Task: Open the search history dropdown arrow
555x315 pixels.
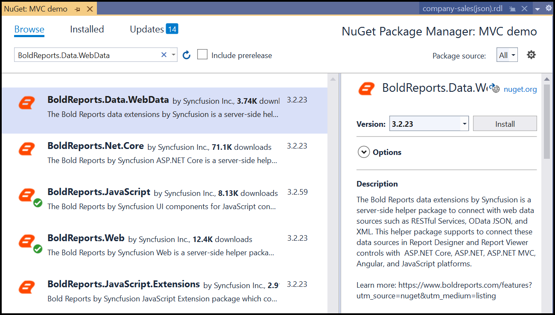Action: point(173,55)
